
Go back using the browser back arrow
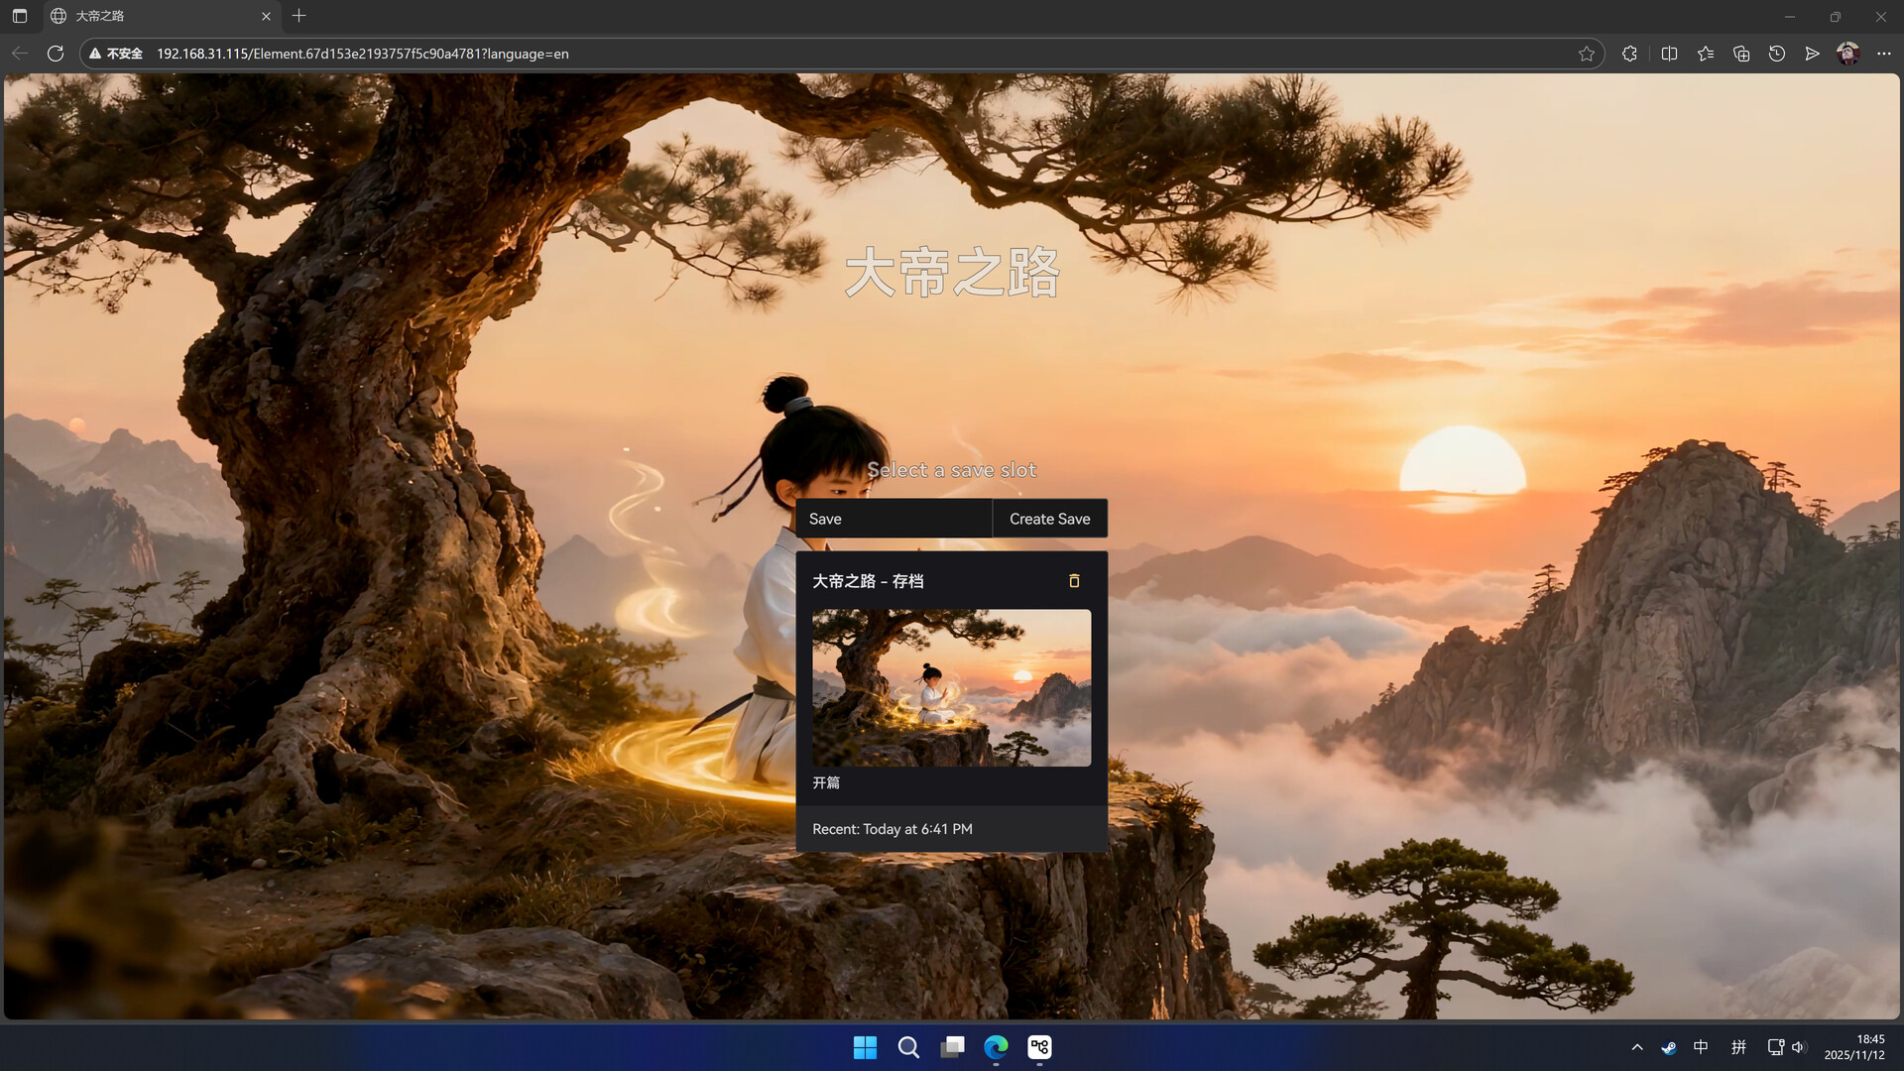click(x=19, y=54)
